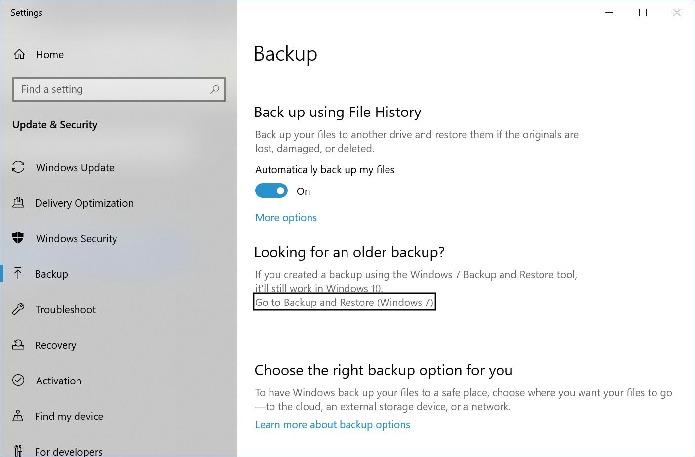This screenshot has width=695, height=457.
Task: Select the Windows Update icon
Action: point(18,167)
